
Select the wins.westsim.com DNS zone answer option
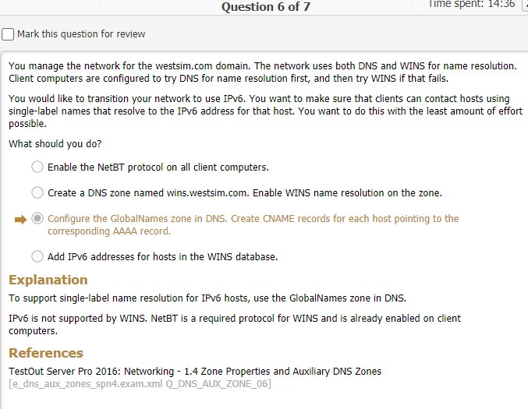click(x=37, y=192)
